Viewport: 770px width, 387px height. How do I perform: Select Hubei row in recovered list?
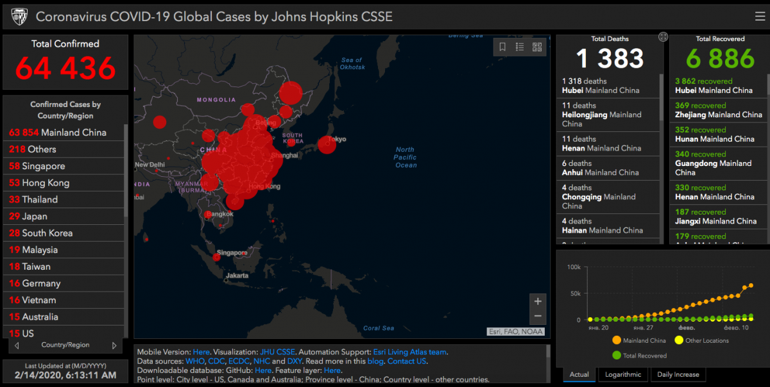pyautogui.click(x=719, y=86)
